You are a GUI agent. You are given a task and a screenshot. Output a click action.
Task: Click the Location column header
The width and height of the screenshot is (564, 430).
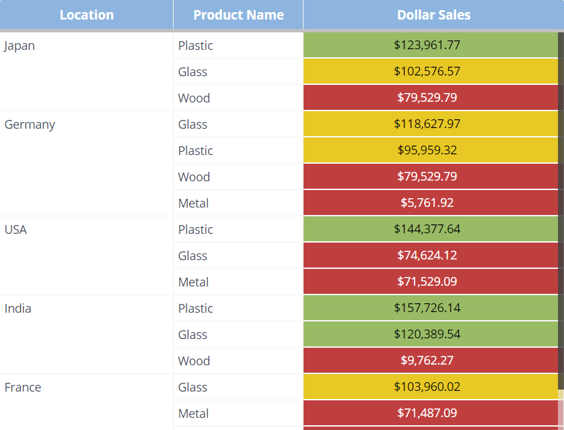86,15
